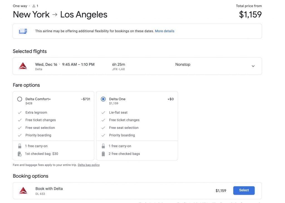The width and height of the screenshot is (285, 203).
Task: Click the Comfort+ paid checked bag icon
Action: (x=20, y=154)
